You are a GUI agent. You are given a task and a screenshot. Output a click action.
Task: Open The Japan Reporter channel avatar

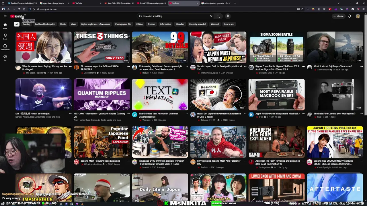coord(18,68)
